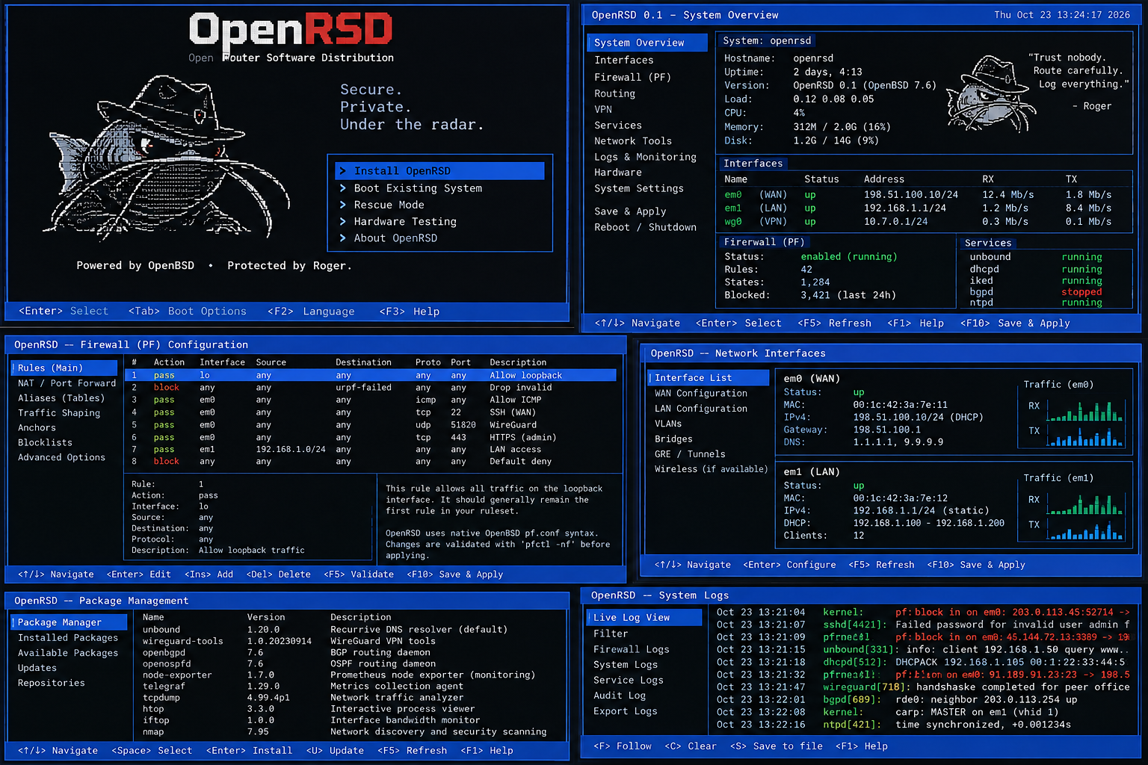Open Available Packages list
The height and width of the screenshot is (765, 1148).
68,653
